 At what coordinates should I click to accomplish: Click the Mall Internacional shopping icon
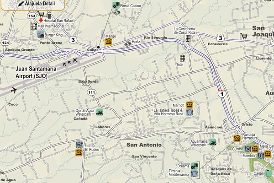click(34, 26)
